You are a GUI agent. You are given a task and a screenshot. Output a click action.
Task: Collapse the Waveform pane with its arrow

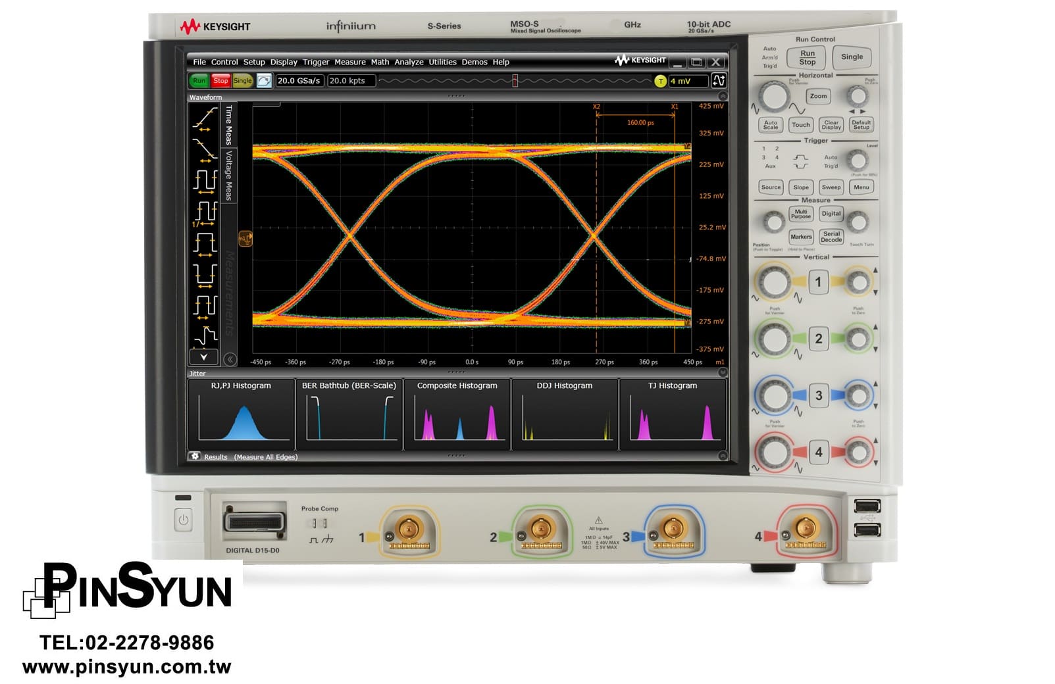pyautogui.click(x=722, y=96)
